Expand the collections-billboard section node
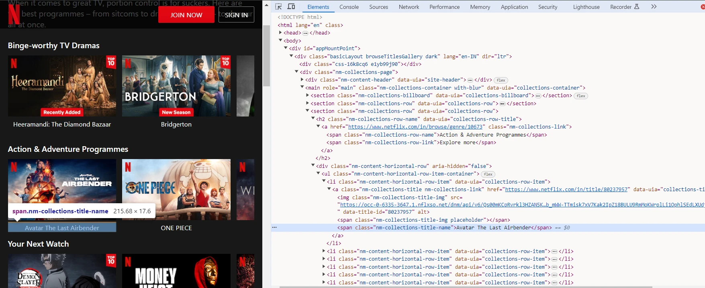705x288 pixels. pos(307,95)
